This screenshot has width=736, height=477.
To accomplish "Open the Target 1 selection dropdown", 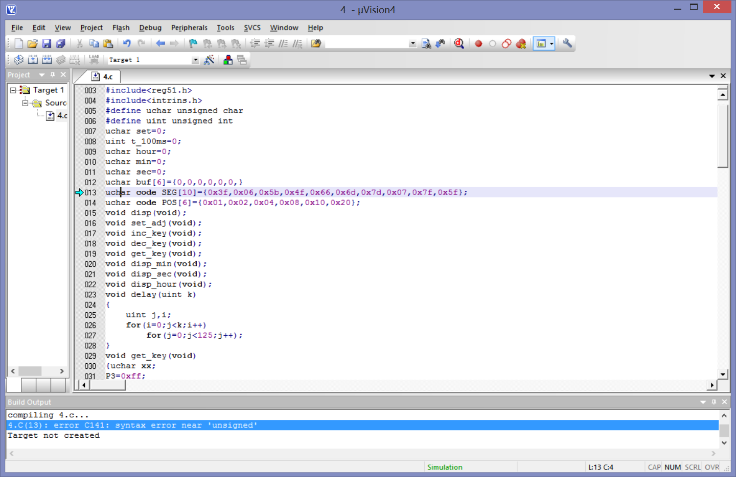I will [195, 60].
